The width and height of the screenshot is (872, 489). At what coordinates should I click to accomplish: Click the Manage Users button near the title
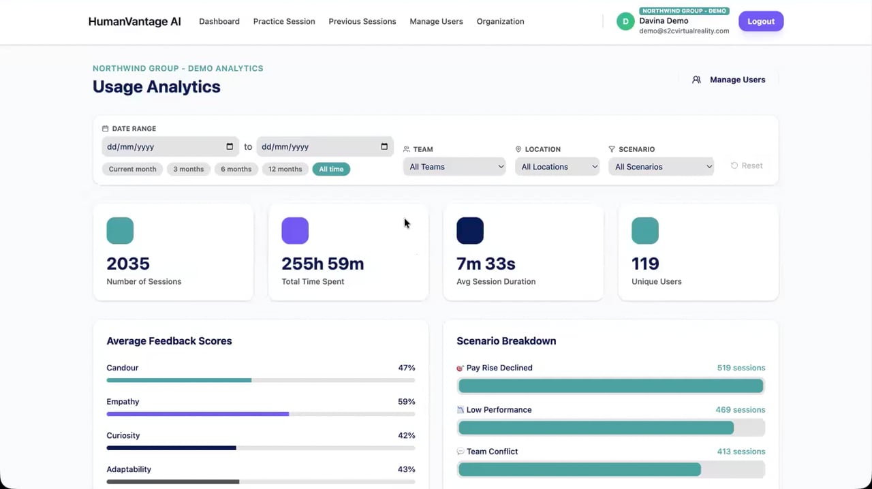pos(729,80)
